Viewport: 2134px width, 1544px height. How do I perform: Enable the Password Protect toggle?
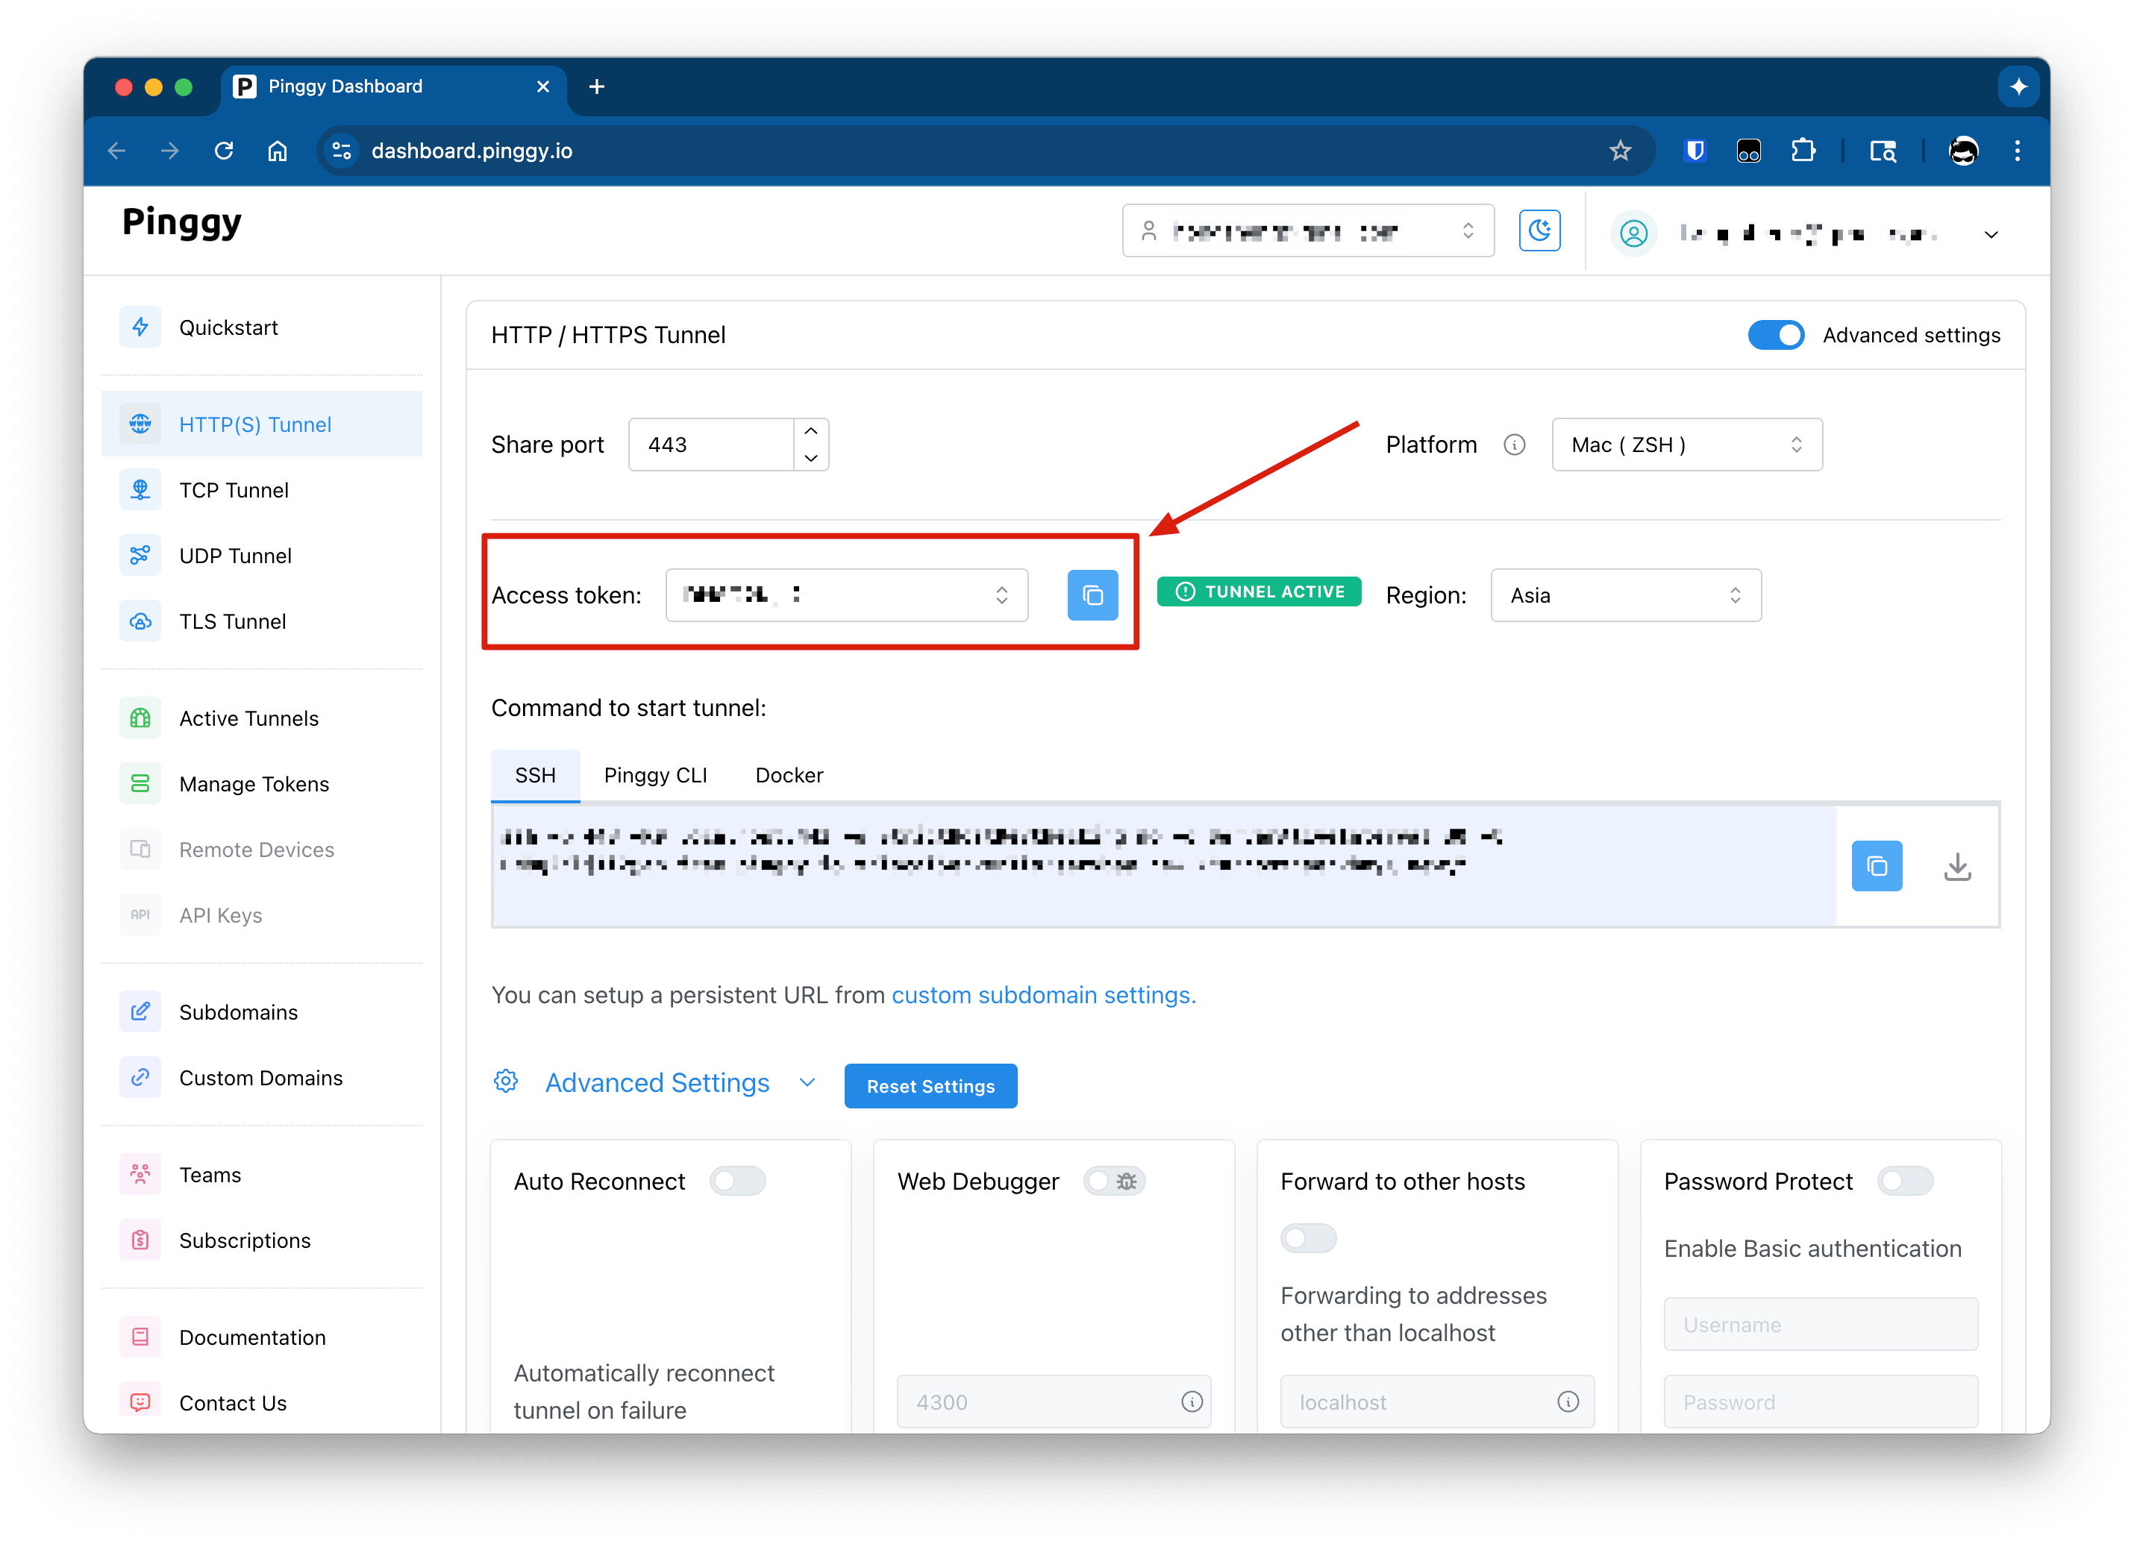coord(1904,1181)
